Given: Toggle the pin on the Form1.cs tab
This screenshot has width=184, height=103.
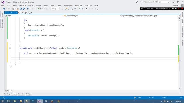Looking at the screenshot, I should (x=14, y=13).
